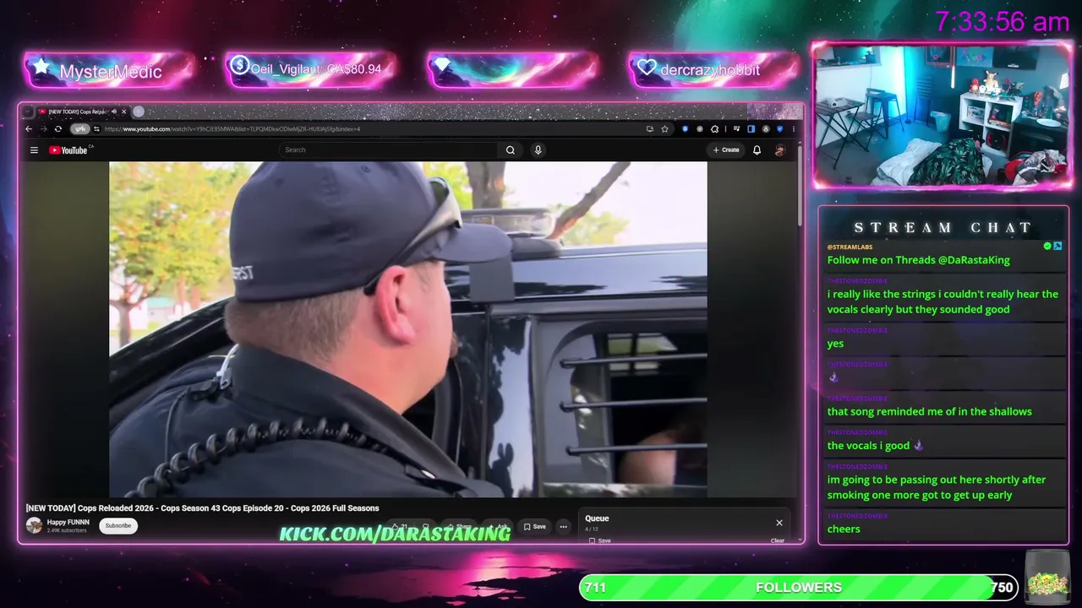Reload the YouTube page
Image resolution: width=1082 pixels, height=608 pixels.
tap(58, 129)
